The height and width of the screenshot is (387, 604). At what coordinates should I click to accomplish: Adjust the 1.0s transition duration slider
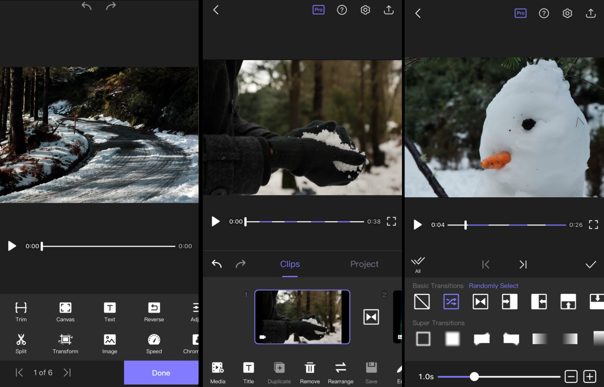tap(474, 376)
